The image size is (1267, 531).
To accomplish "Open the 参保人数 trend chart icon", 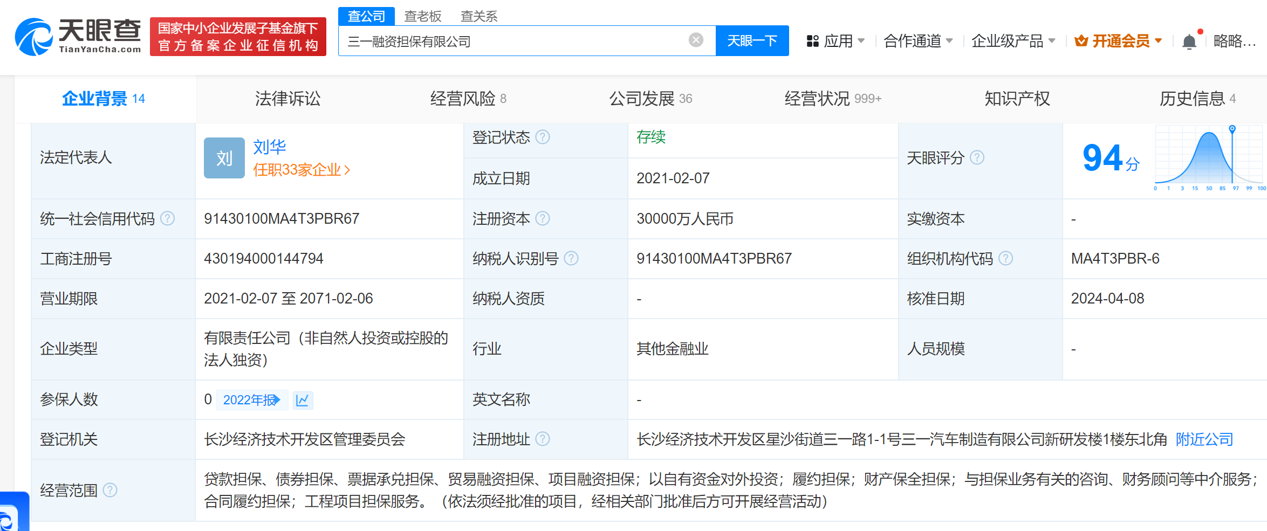I will (303, 400).
